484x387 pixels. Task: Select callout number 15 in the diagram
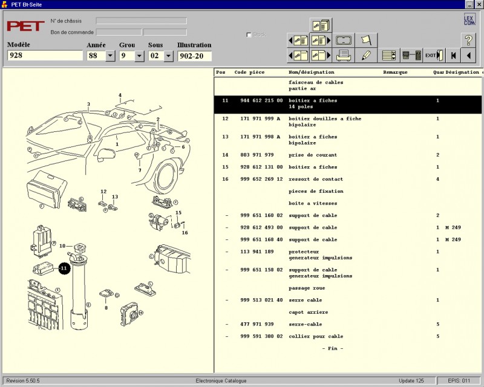coord(178,213)
